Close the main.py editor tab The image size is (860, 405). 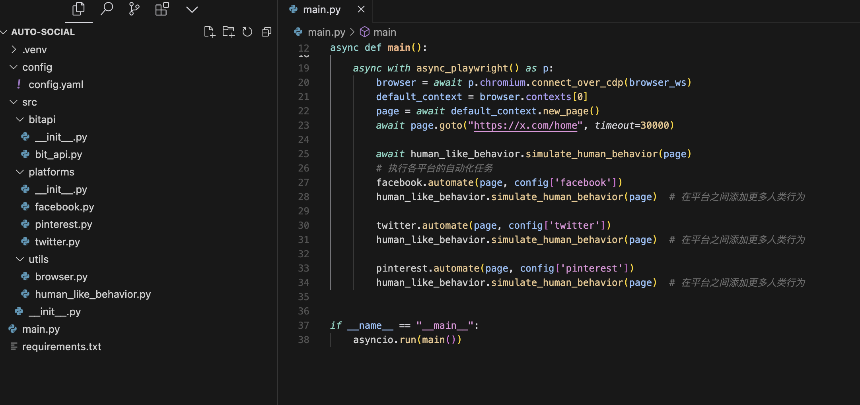tap(361, 9)
